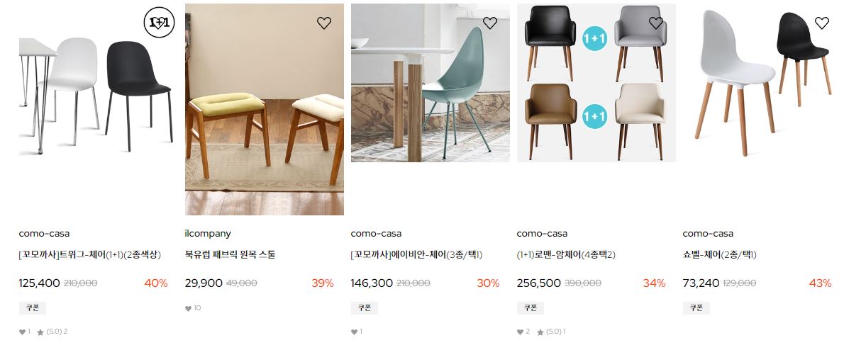The width and height of the screenshot is (844, 362).
Task: Click like heart count under Avian chair
Action: pos(357,332)
